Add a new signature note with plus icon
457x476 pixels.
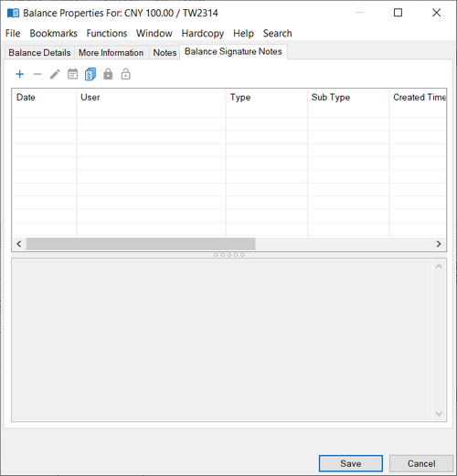coord(20,74)
